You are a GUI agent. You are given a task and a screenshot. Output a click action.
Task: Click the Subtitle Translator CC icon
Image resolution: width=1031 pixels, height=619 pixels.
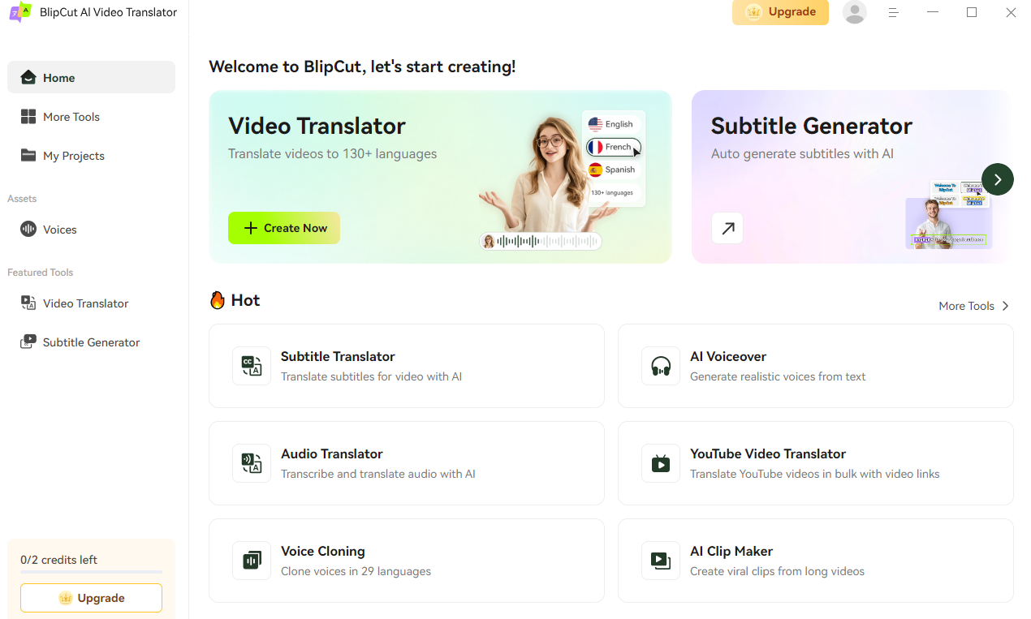pos(252,366)
